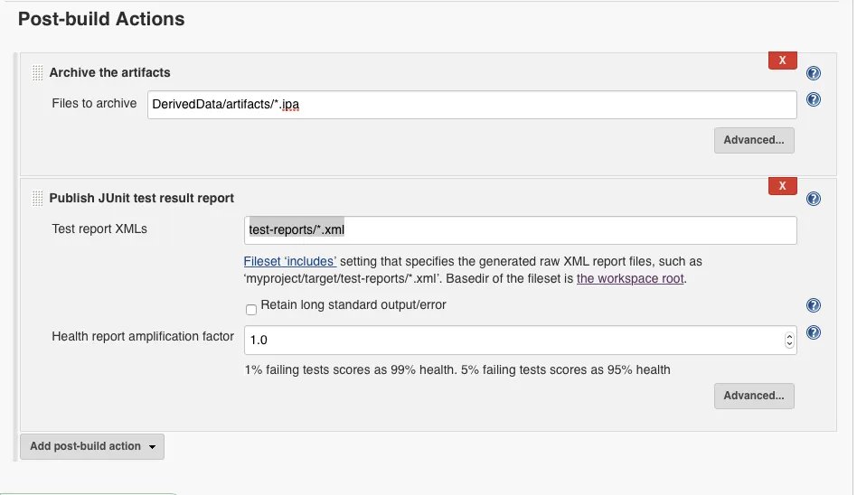Enable Retain long standard output/error

click(251, 309)
